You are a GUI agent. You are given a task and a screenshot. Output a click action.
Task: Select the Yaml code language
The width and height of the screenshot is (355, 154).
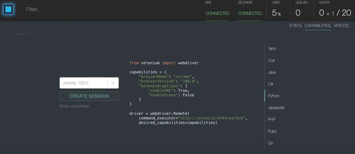click(272, 48)
